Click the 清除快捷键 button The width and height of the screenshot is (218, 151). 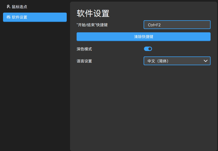[144, 37]
